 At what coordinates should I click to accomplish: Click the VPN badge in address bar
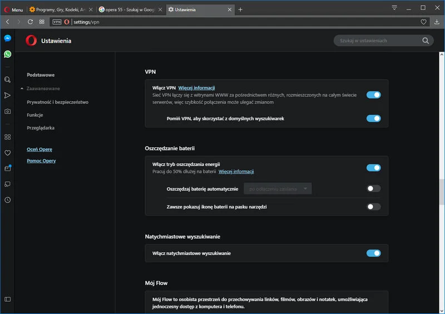(57, 22)
